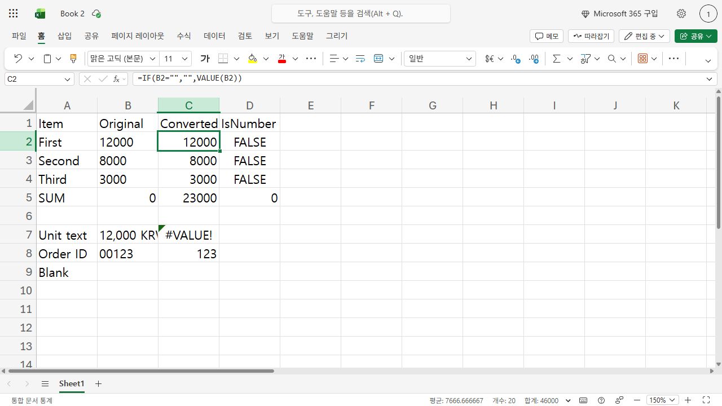Apply the yellow fill color bucket
The image size is (722, 406).
pos(252,59)
